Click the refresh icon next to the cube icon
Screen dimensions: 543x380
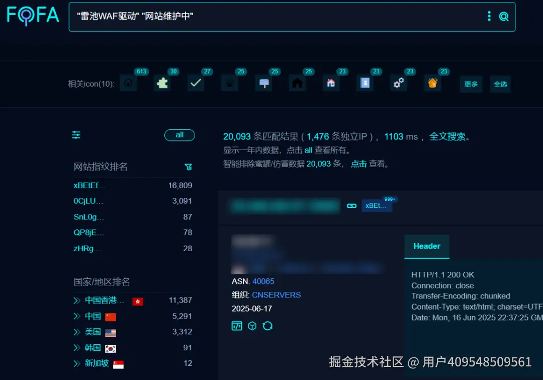pyautogui.click(x=267, y=326)
